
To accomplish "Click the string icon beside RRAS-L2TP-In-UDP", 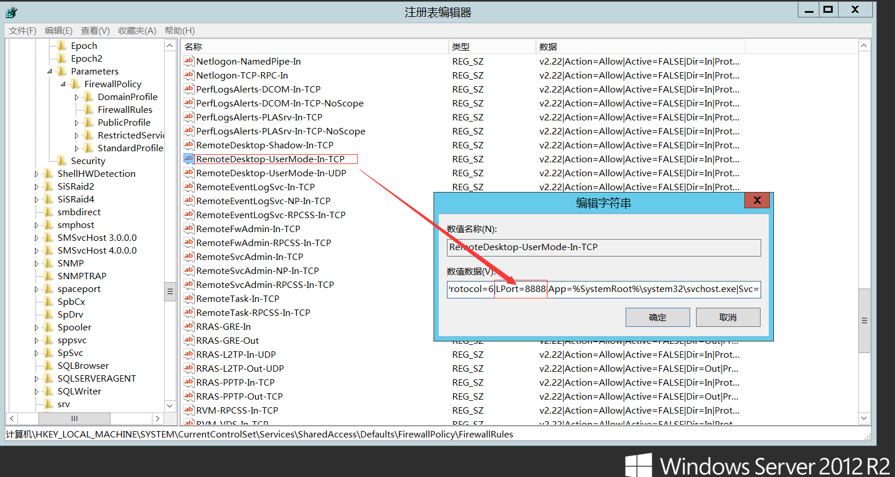I will [189, 354].
